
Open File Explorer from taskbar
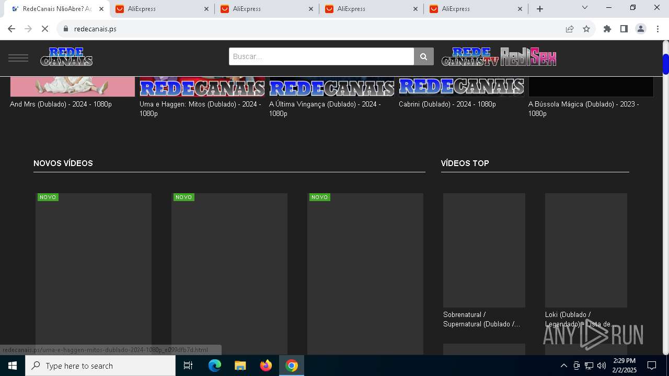point(240,366)
